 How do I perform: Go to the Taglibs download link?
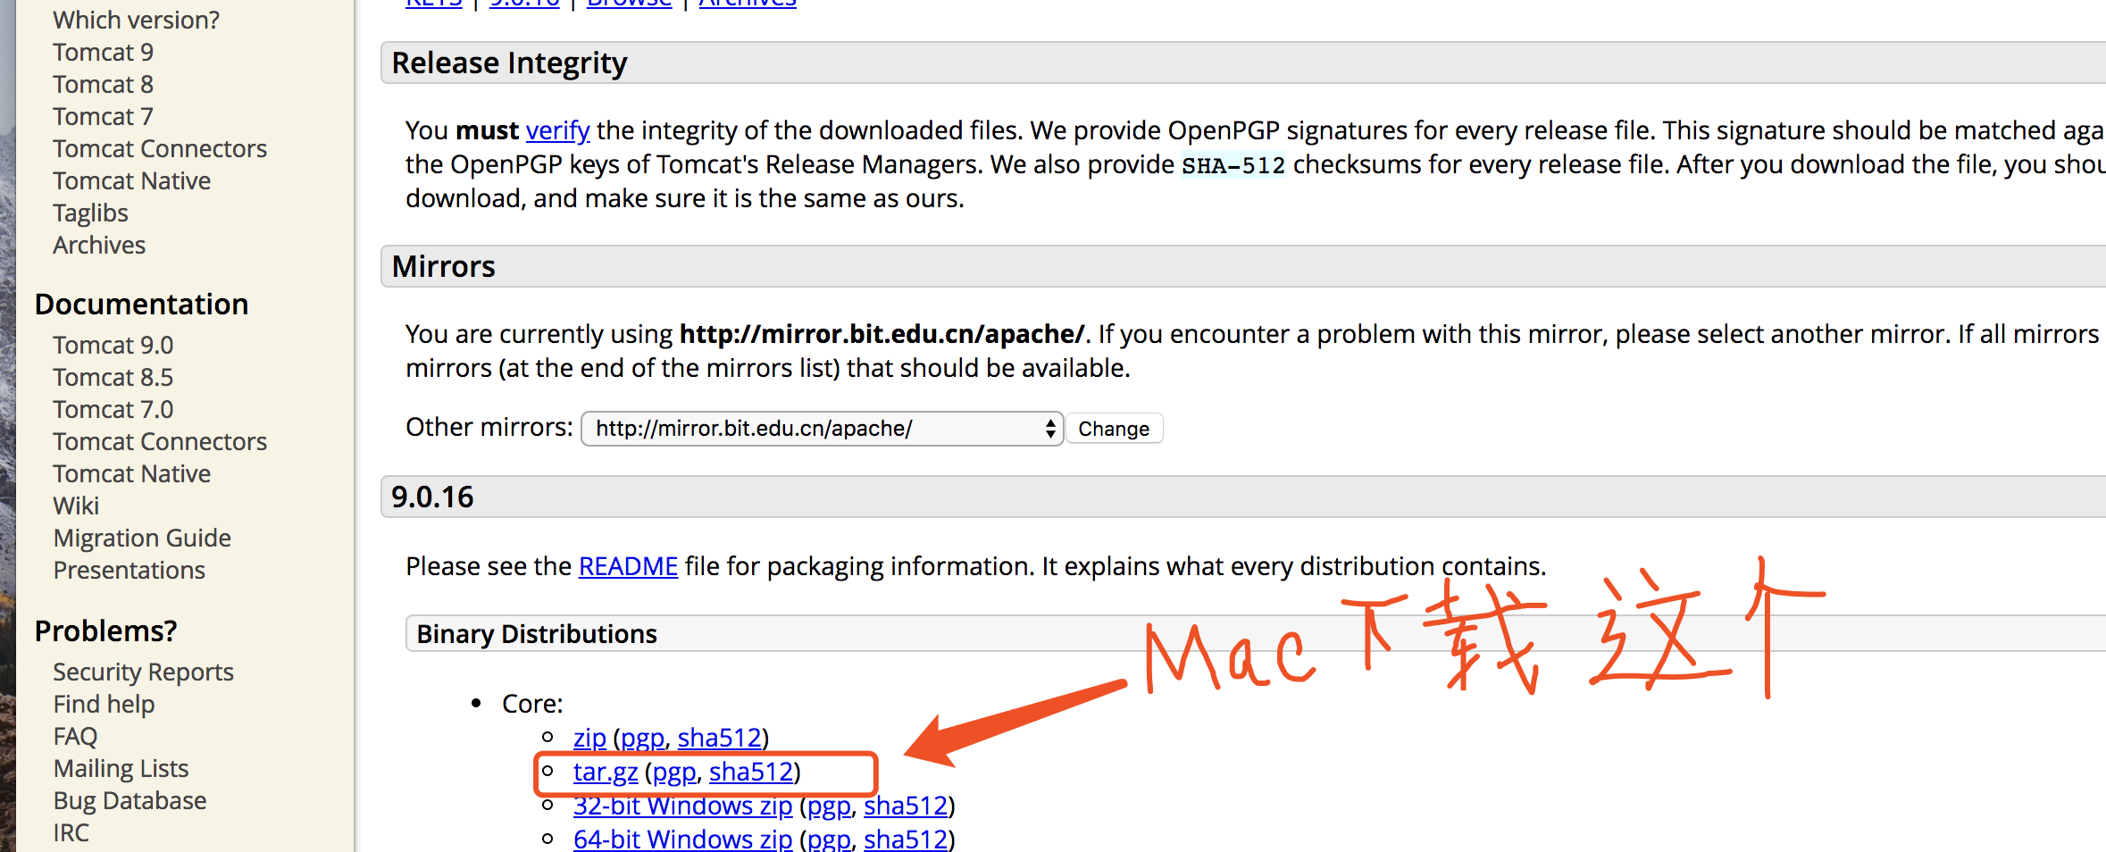coord(90,213)
